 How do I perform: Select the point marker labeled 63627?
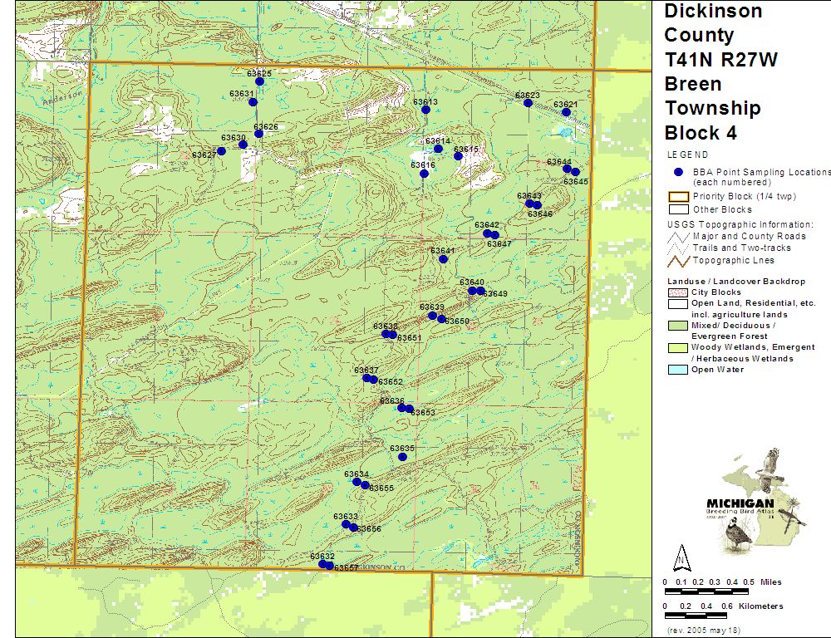[221, 151]
